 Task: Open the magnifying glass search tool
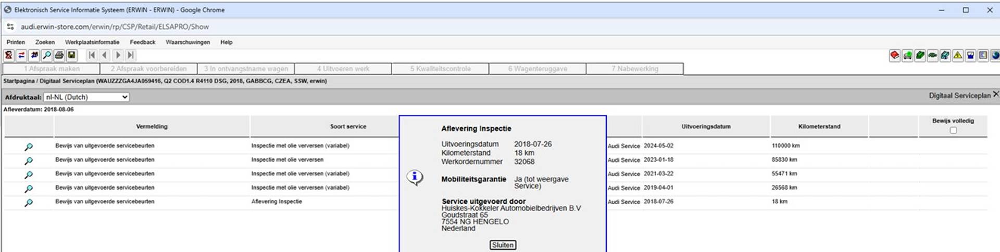[x=47, y=55]
